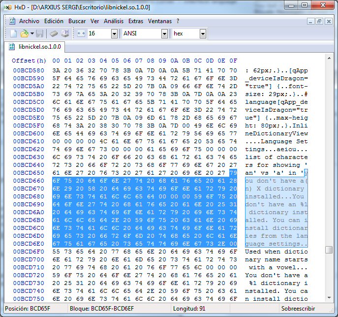
Task: Click the document icon in menu bar
Action: pos(12,21)
